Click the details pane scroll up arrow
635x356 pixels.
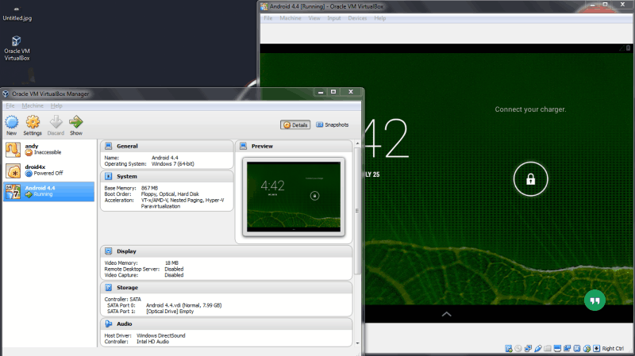pyautogui.click(x=357, y=144)
